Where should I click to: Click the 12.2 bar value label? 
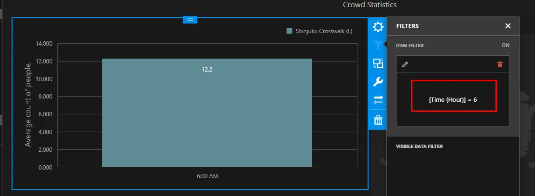tap(207, 70)
